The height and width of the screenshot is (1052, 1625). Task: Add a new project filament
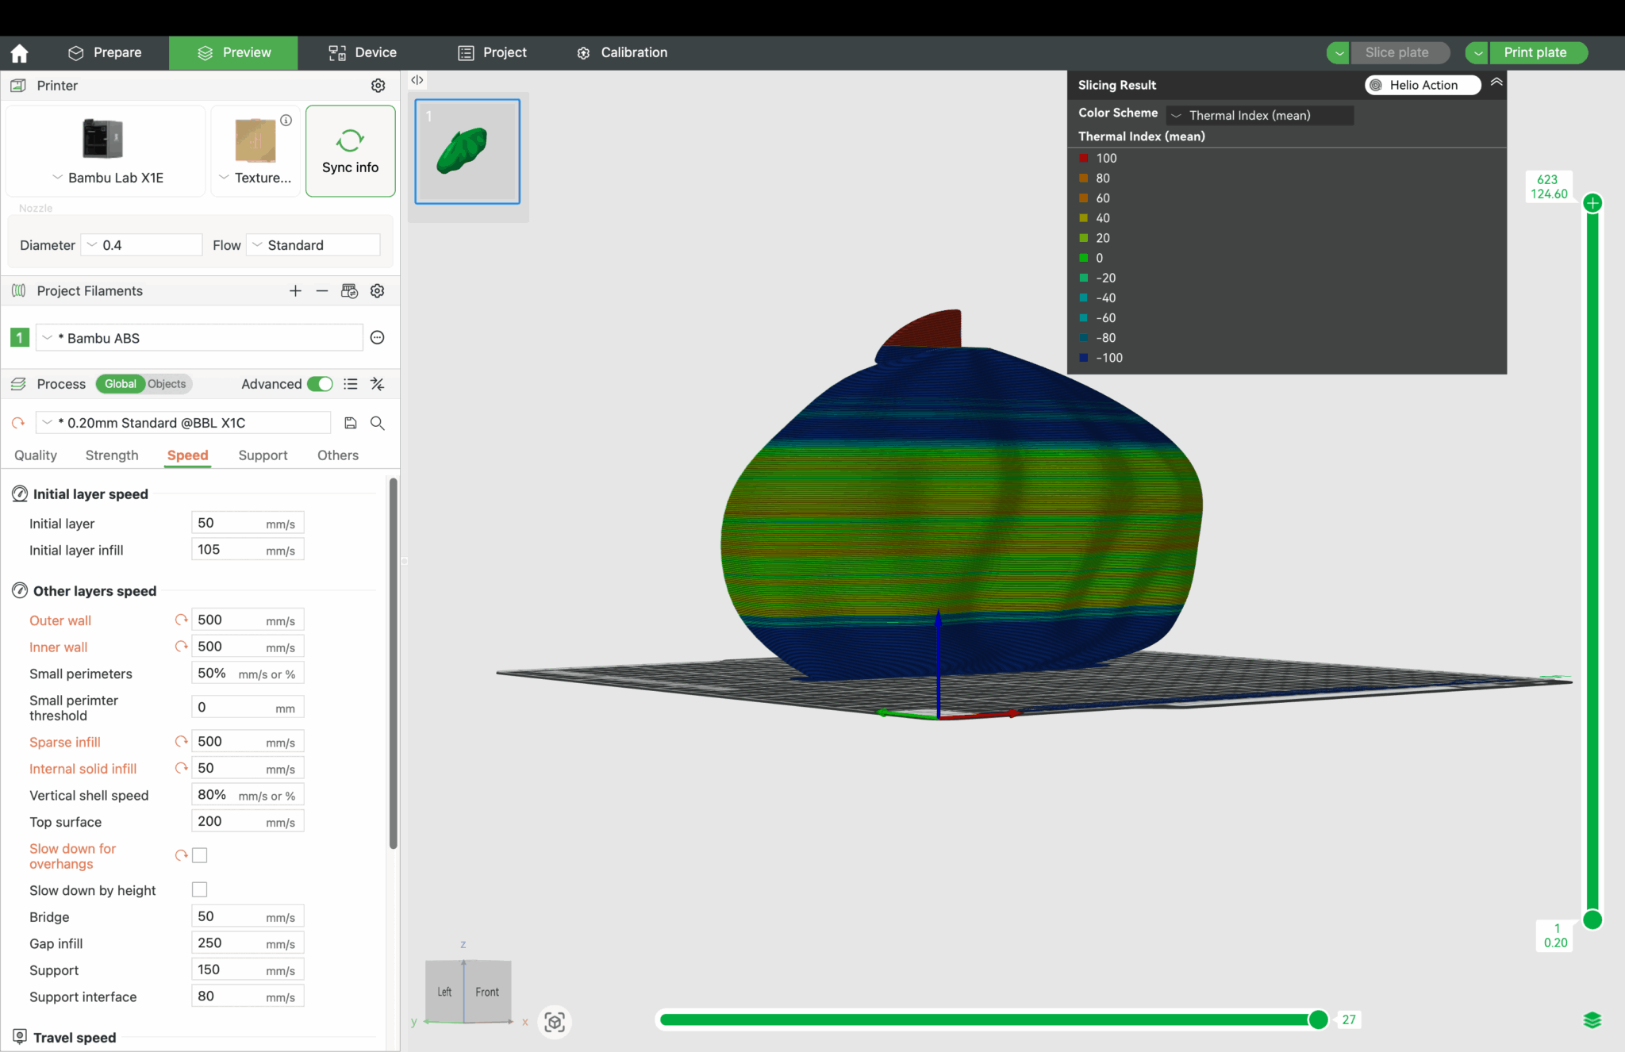294,290
